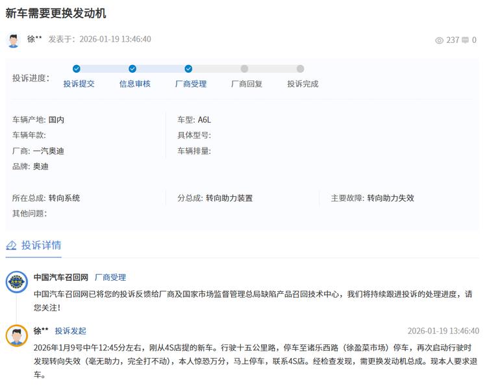Click the 徐** avatar with the orange ring
Image resolution: width=487 pixels, height=386 pixels.
(x=17, y=336)
